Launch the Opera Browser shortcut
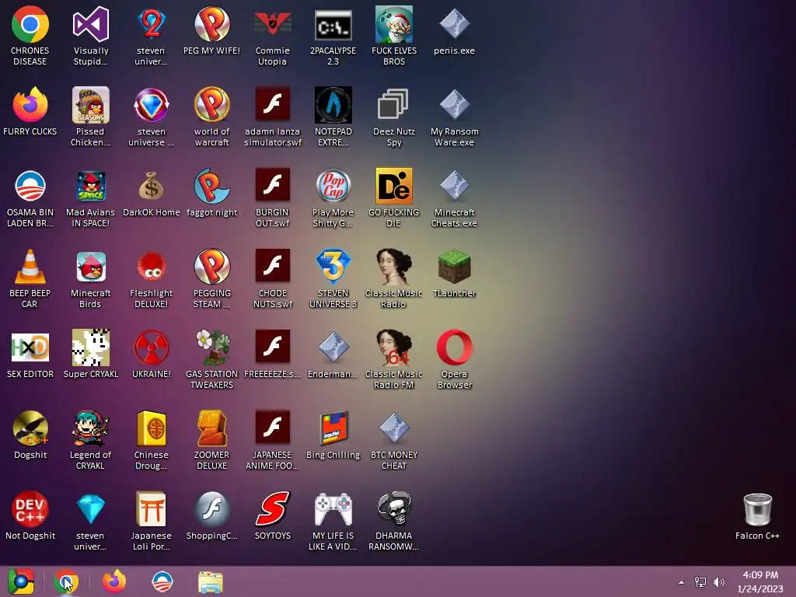This screenshot has height=597, width=796. (454, 347)
